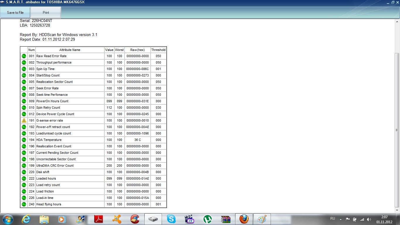Click the Reallocation Event Count text
The width and height of the screenshot is (400, 225).
tap(54, 146)
